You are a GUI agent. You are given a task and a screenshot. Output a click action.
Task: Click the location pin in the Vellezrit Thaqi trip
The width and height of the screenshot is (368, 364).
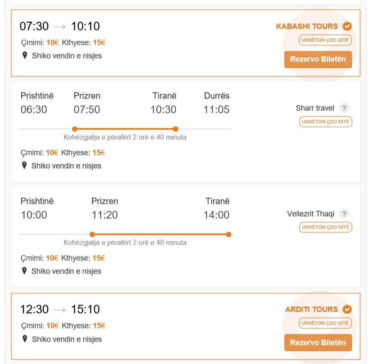pyautogui.click(x=24, y=271)
